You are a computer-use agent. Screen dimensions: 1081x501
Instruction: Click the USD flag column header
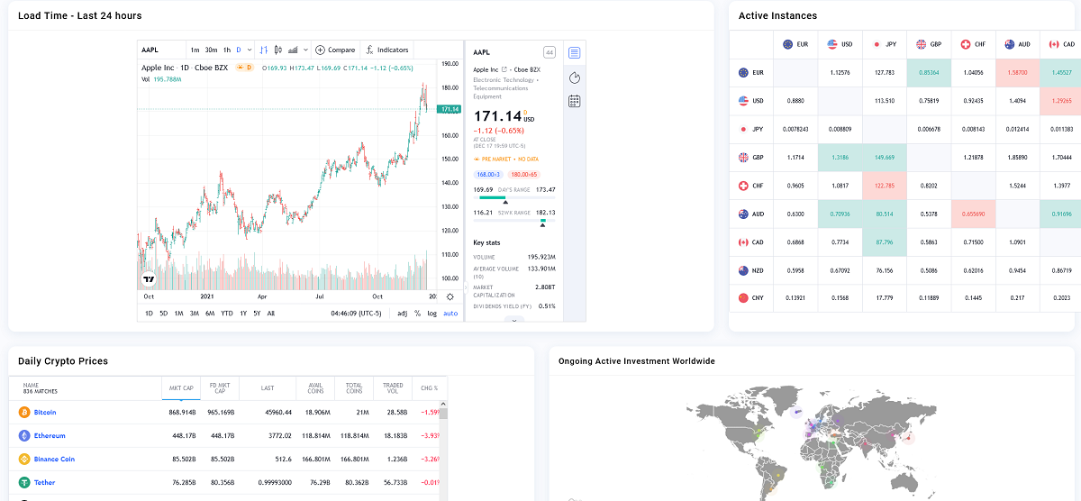pyautogui.click(x=840, y=43)
